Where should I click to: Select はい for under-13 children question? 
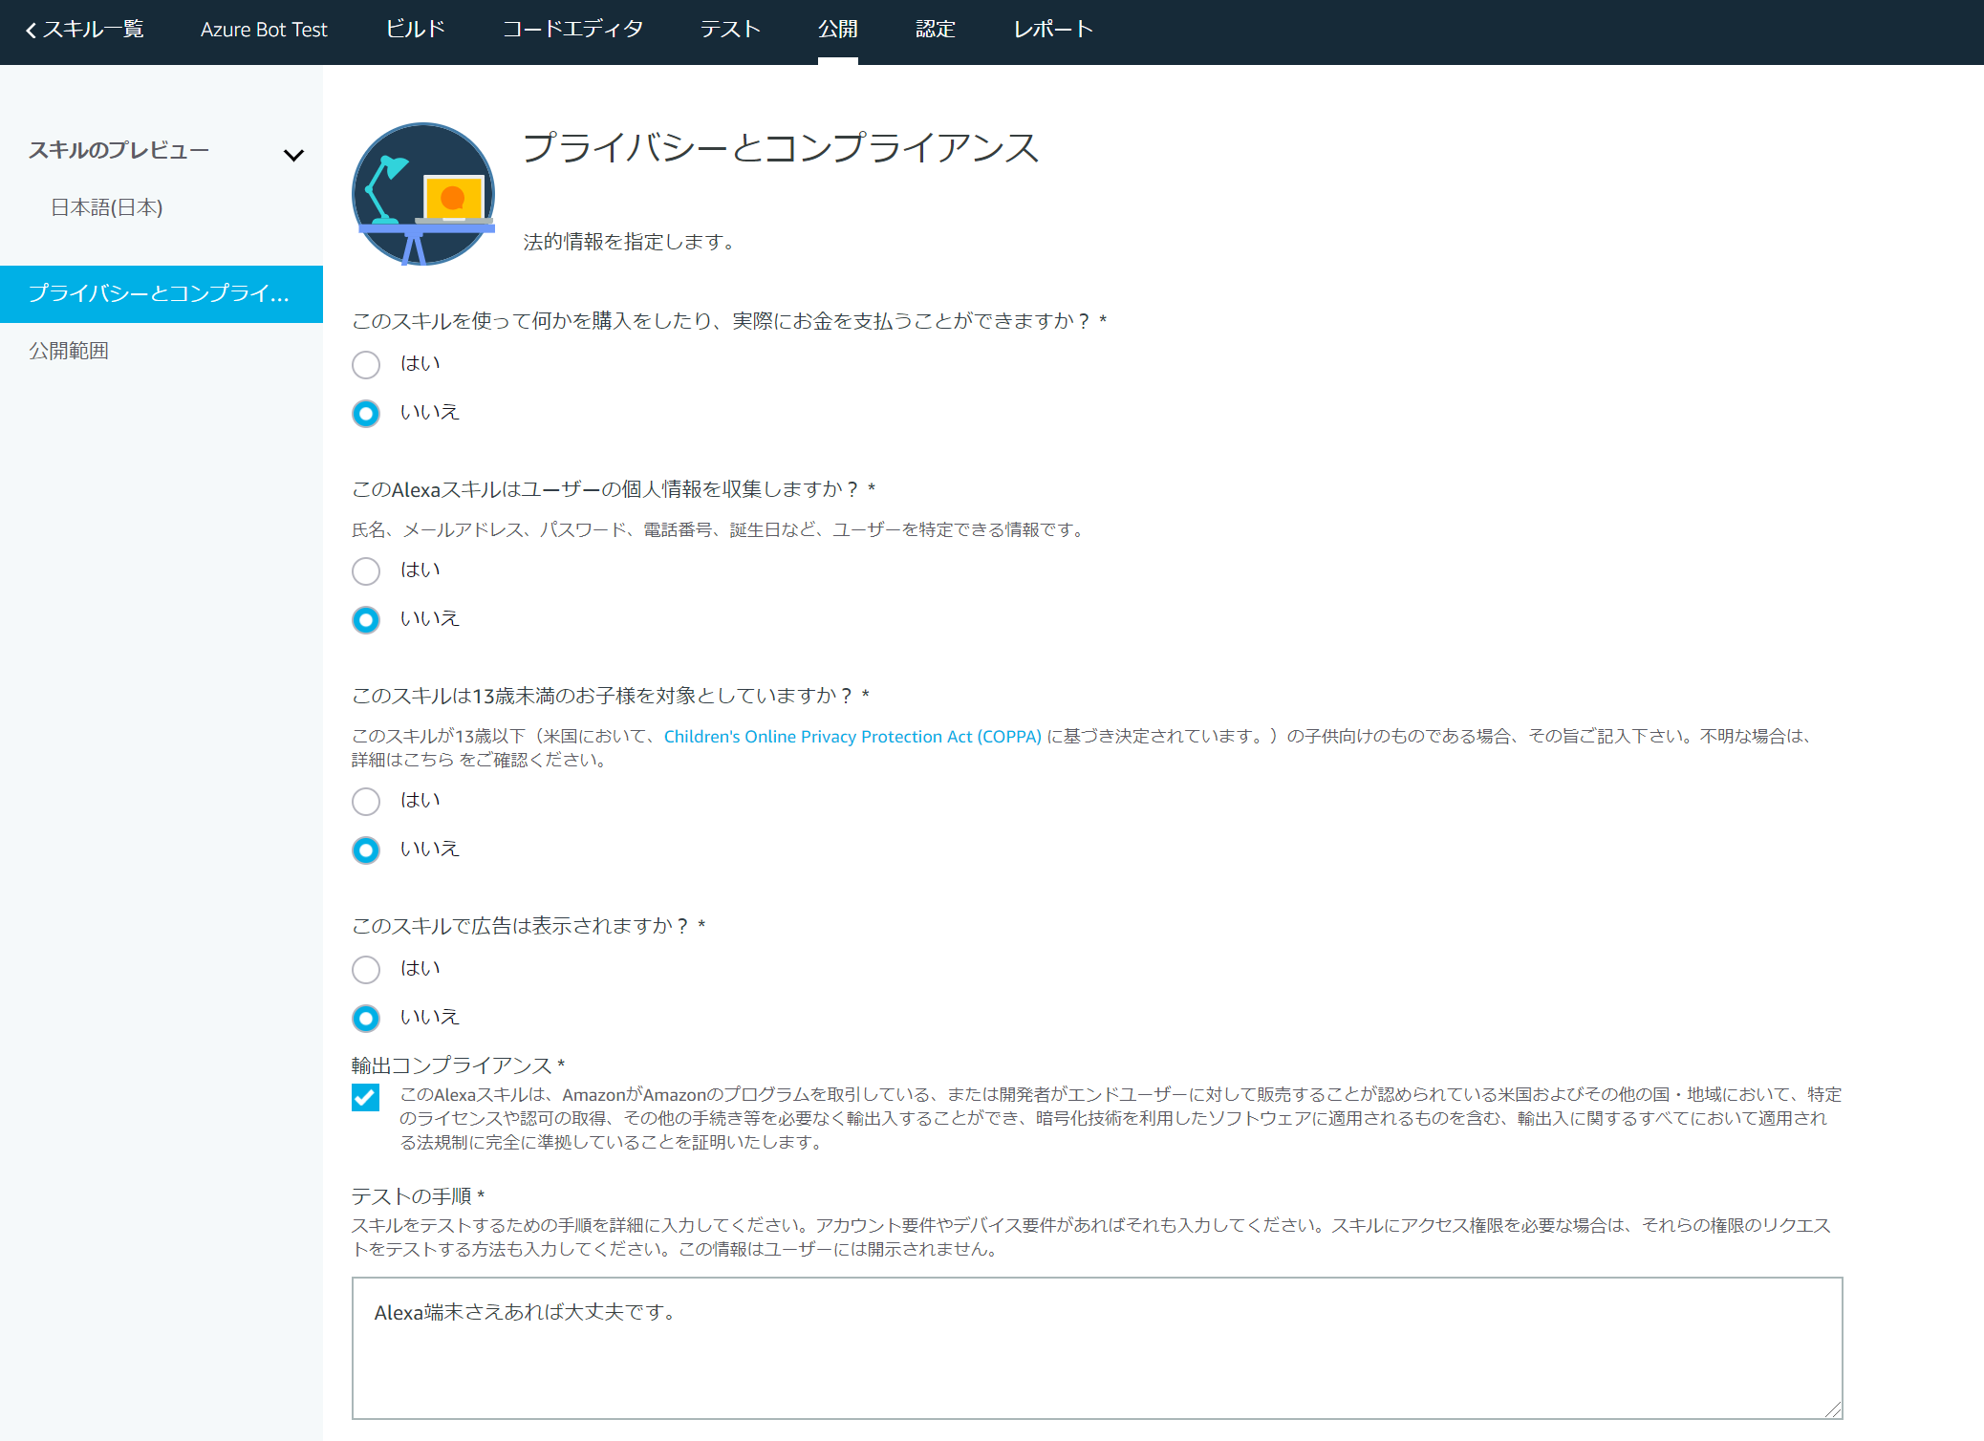click(366, 802)
